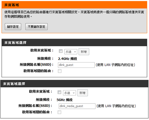This screenshot has height=120, width=149.
Task: Click 新增 button in the 5GHz section
Action: click(83, 93)
